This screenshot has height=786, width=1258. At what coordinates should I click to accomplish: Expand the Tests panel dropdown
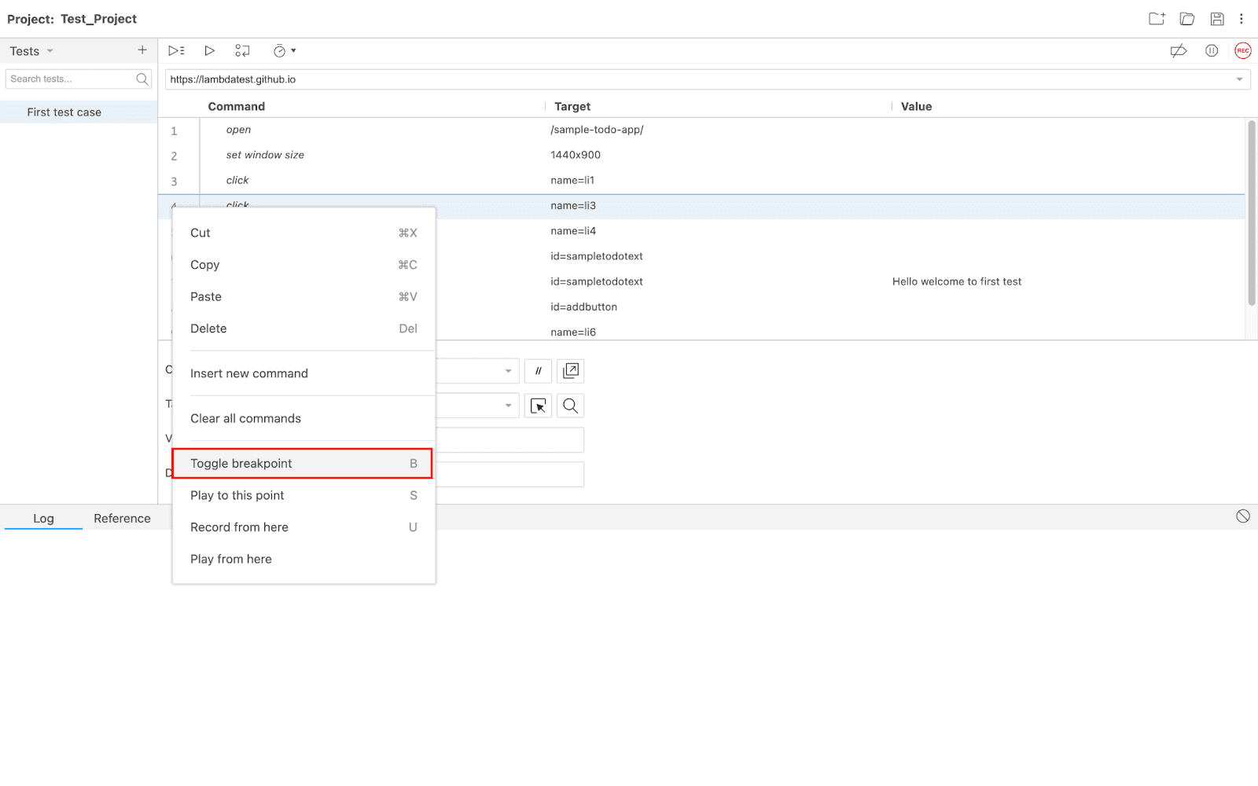click(50, 51)
